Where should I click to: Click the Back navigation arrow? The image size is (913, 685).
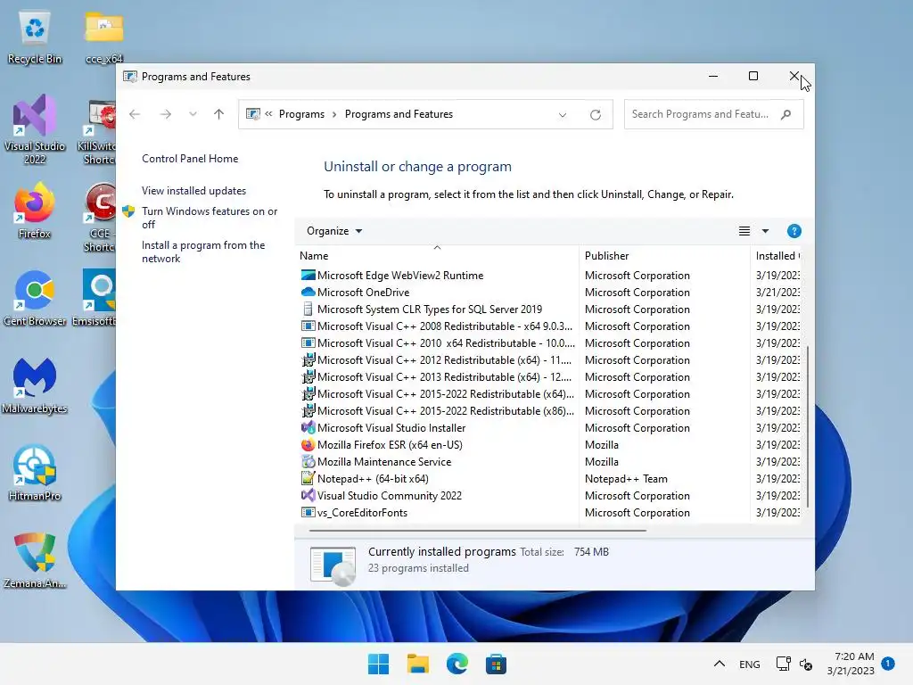[135, 114]
